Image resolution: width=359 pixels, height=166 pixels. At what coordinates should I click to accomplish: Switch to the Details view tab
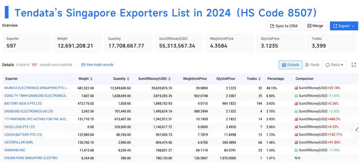point(290,65)
